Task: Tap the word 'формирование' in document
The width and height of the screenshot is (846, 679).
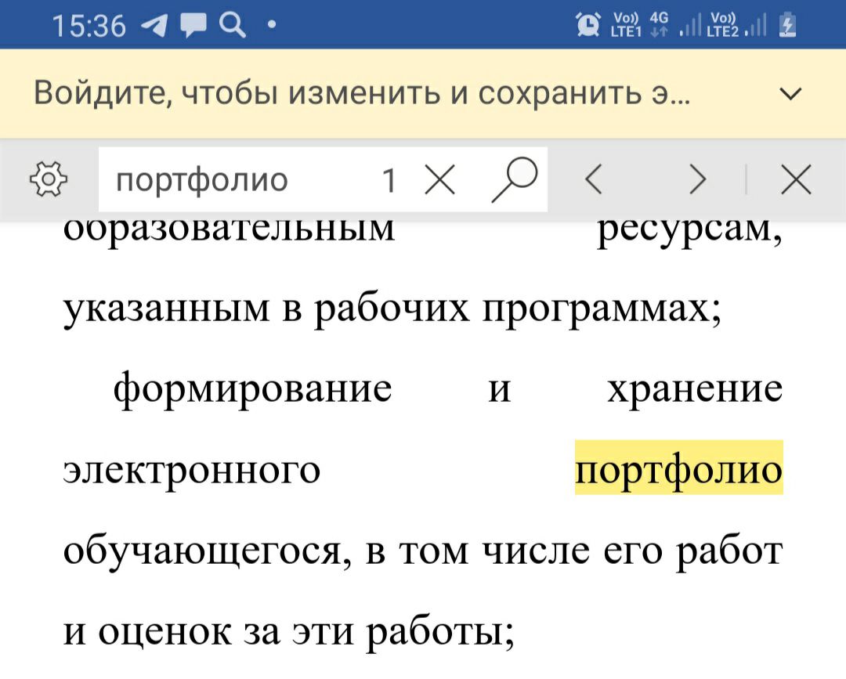Action: (x=252, y=389)
